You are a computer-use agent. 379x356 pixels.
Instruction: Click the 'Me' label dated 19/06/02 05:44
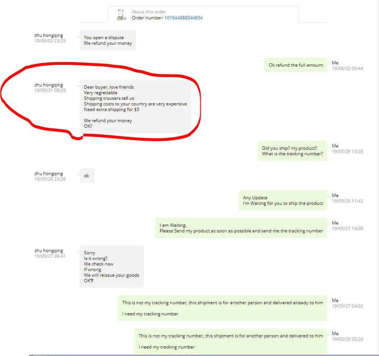(x=335, y=63)
